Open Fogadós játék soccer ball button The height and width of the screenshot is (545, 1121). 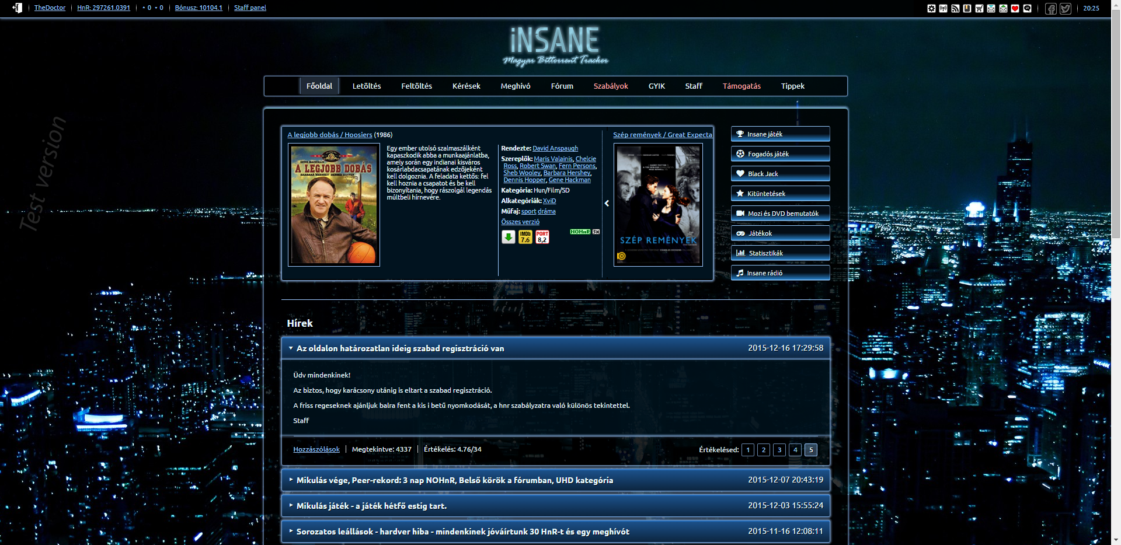pos(780,153)
